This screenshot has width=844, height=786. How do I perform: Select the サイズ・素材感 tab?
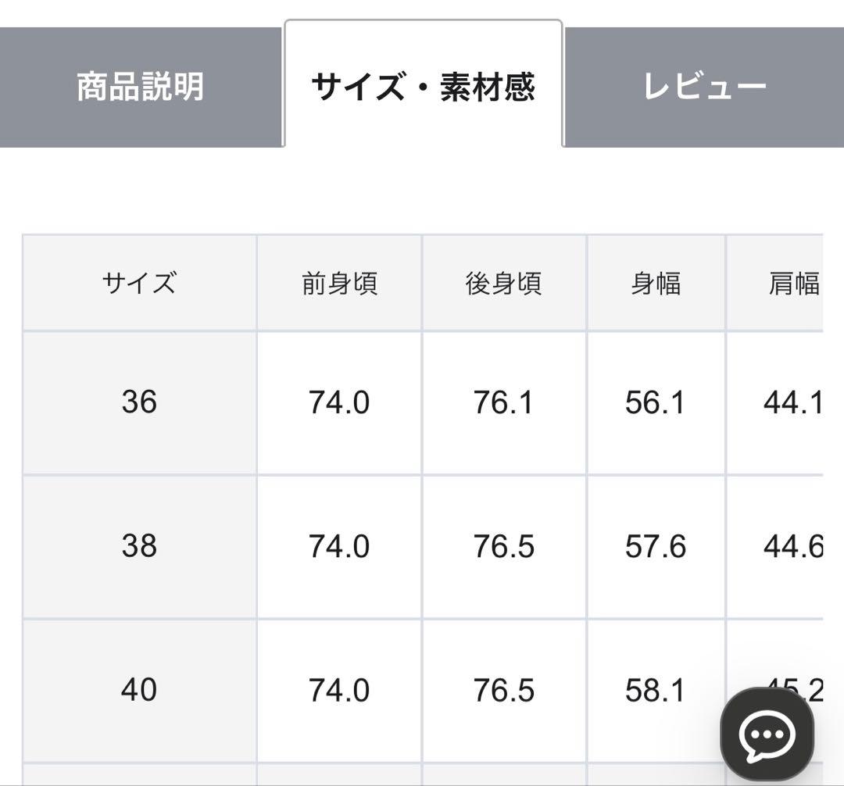coord(424,86)
